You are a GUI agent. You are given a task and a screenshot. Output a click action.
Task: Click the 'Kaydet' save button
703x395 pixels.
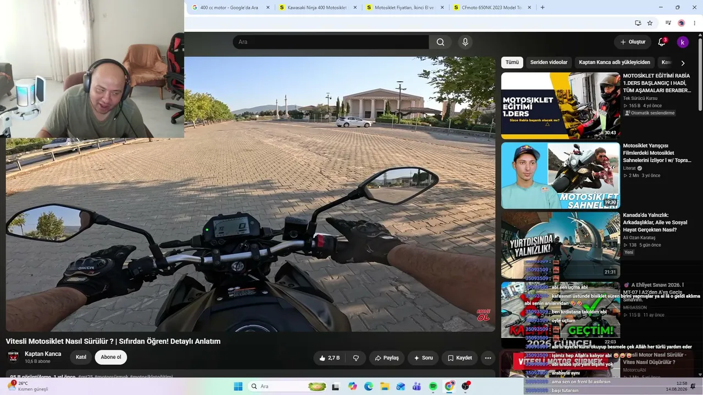point(460,358)
